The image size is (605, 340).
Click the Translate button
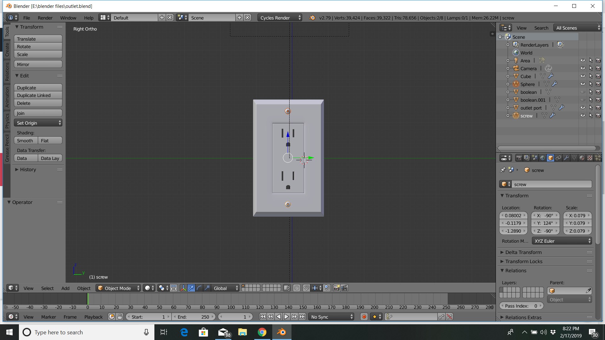click(38, 39)
